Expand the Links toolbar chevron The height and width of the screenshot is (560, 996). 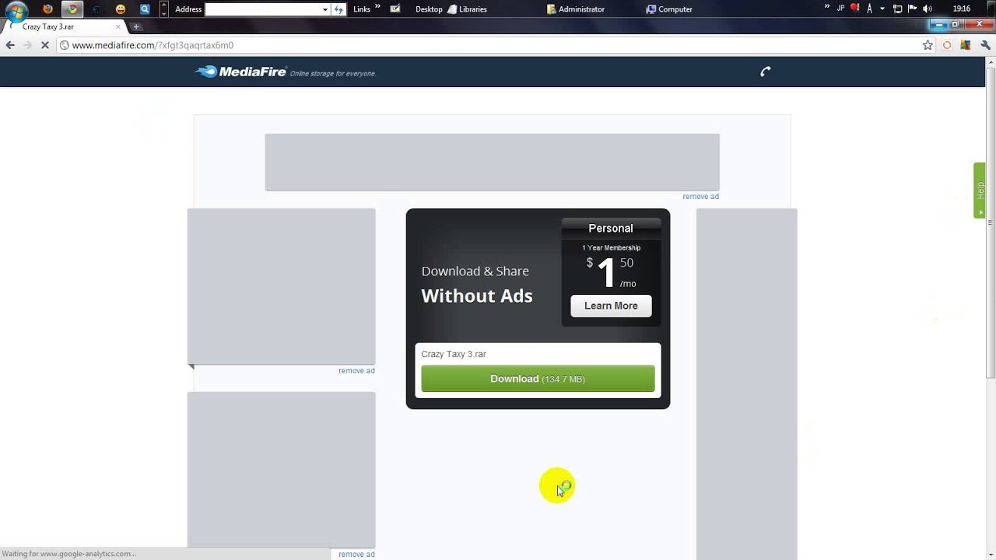click(x=378, y=7)
